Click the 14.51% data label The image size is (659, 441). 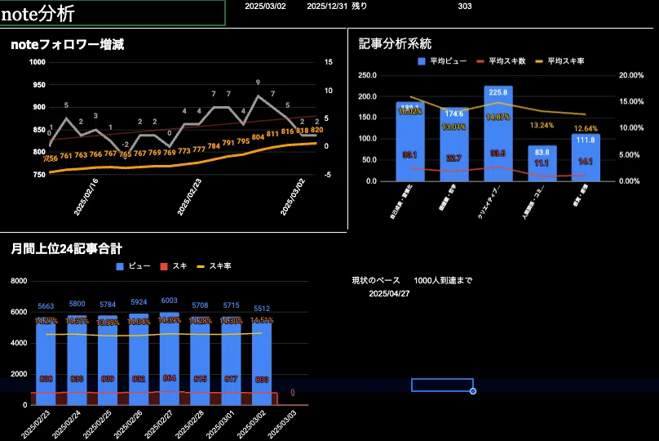[262, 320]
